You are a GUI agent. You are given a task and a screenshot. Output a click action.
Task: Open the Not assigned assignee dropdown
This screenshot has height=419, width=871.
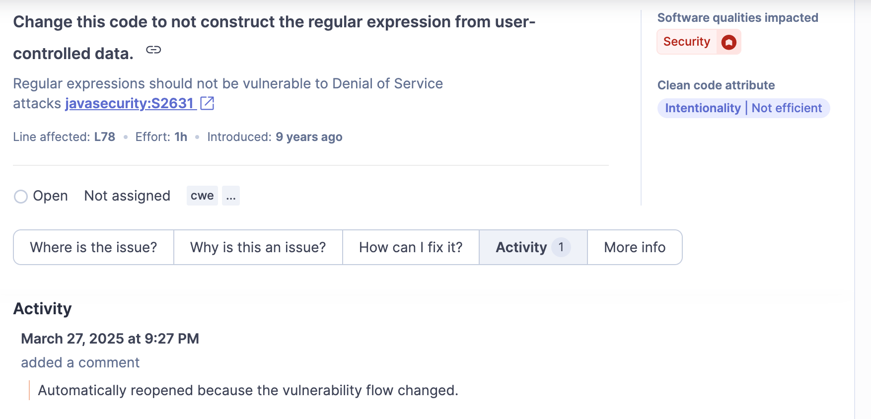coord(127,196)
